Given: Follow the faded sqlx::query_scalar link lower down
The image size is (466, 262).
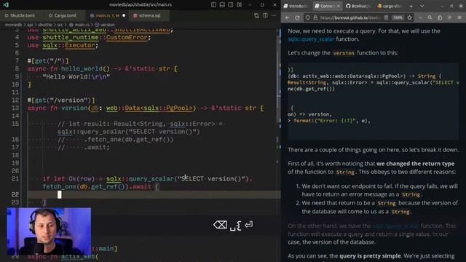Looking at the screenshot, I should 395,226.
